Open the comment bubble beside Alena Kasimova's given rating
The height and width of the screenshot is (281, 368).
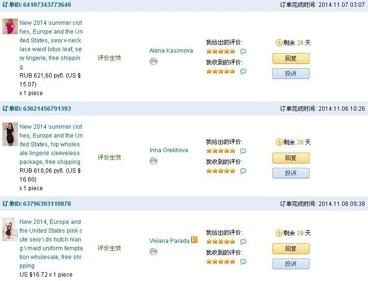pos(243,51)
